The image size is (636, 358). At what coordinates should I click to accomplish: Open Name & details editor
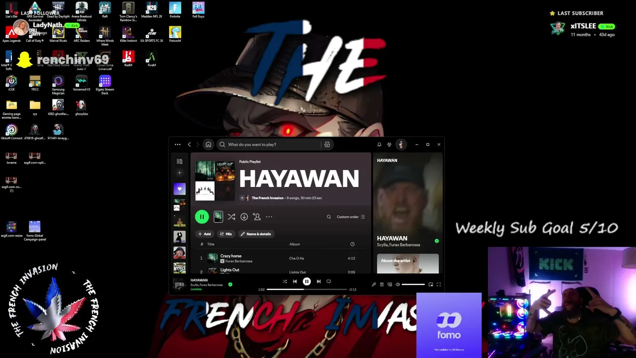click(256, 234)
